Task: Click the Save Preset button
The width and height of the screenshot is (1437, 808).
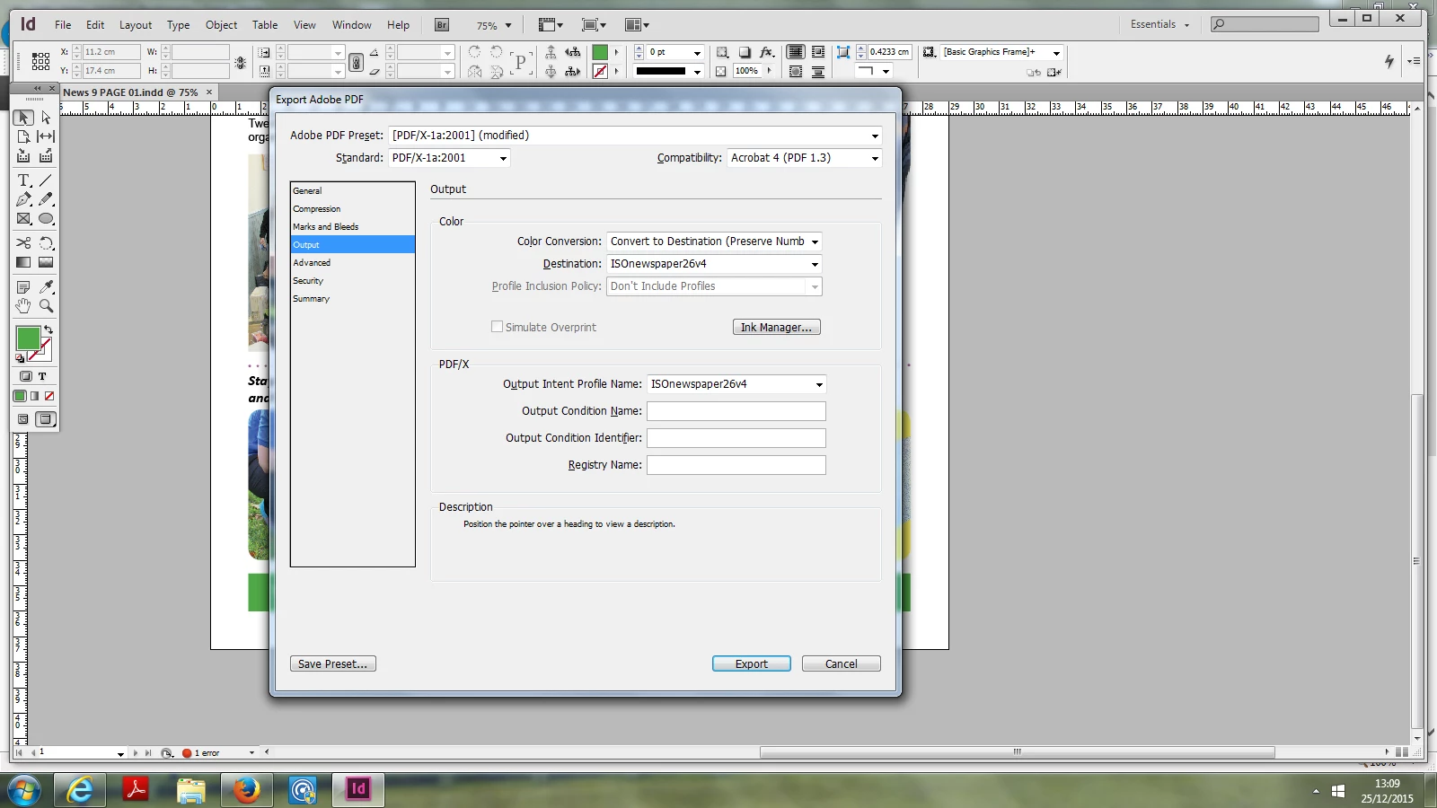Action: [x=333, y=664]
